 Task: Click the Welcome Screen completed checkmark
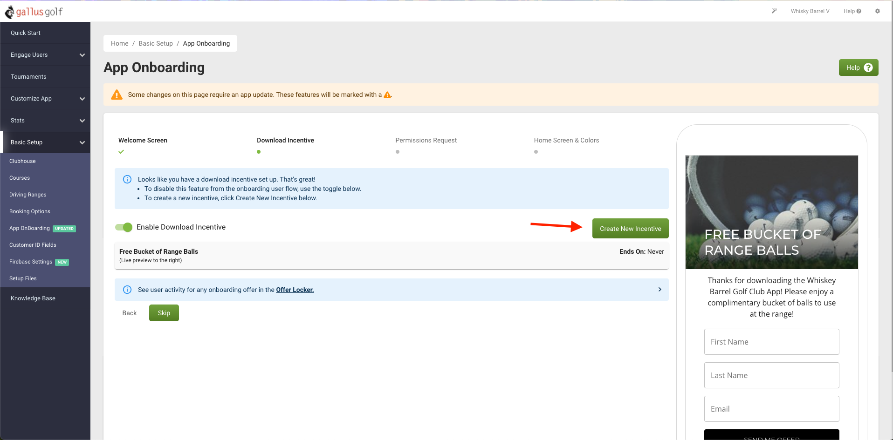[x=121, y=152]
